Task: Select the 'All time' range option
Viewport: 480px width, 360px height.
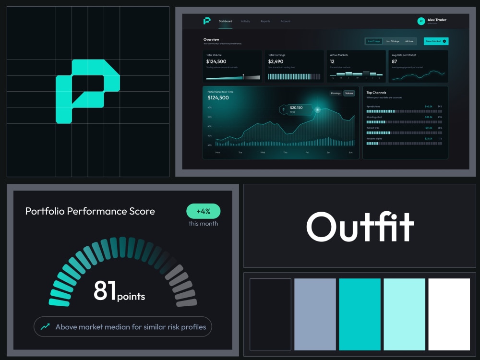Action: 409,41
